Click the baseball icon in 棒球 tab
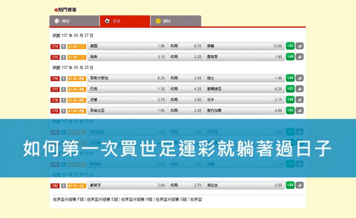Image resolution: width=356 pixels, height=218 pixels. (57, 21)
